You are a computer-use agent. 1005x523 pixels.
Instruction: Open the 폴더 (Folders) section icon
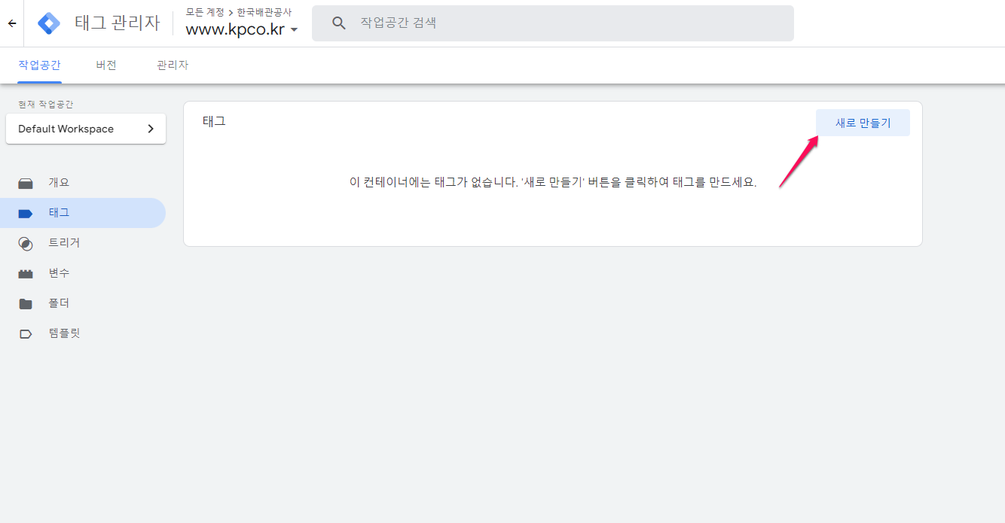(26, 303)
